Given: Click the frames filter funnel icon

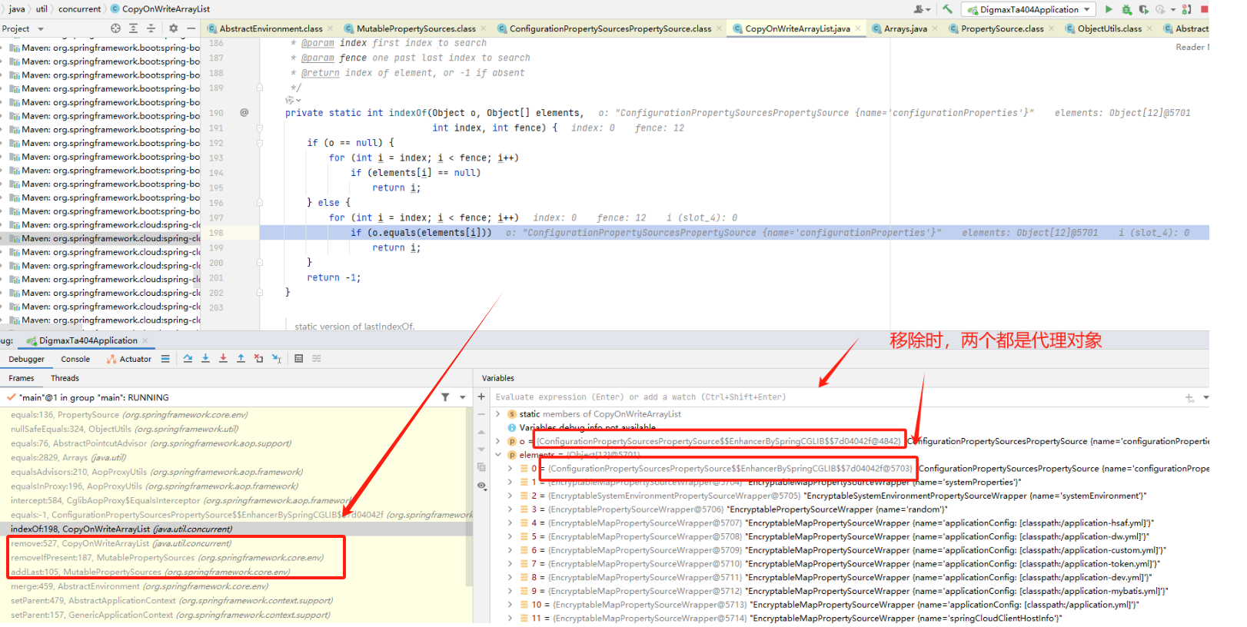Looking at the screenshot, I should pyautogui.click(x=445, y=397).
